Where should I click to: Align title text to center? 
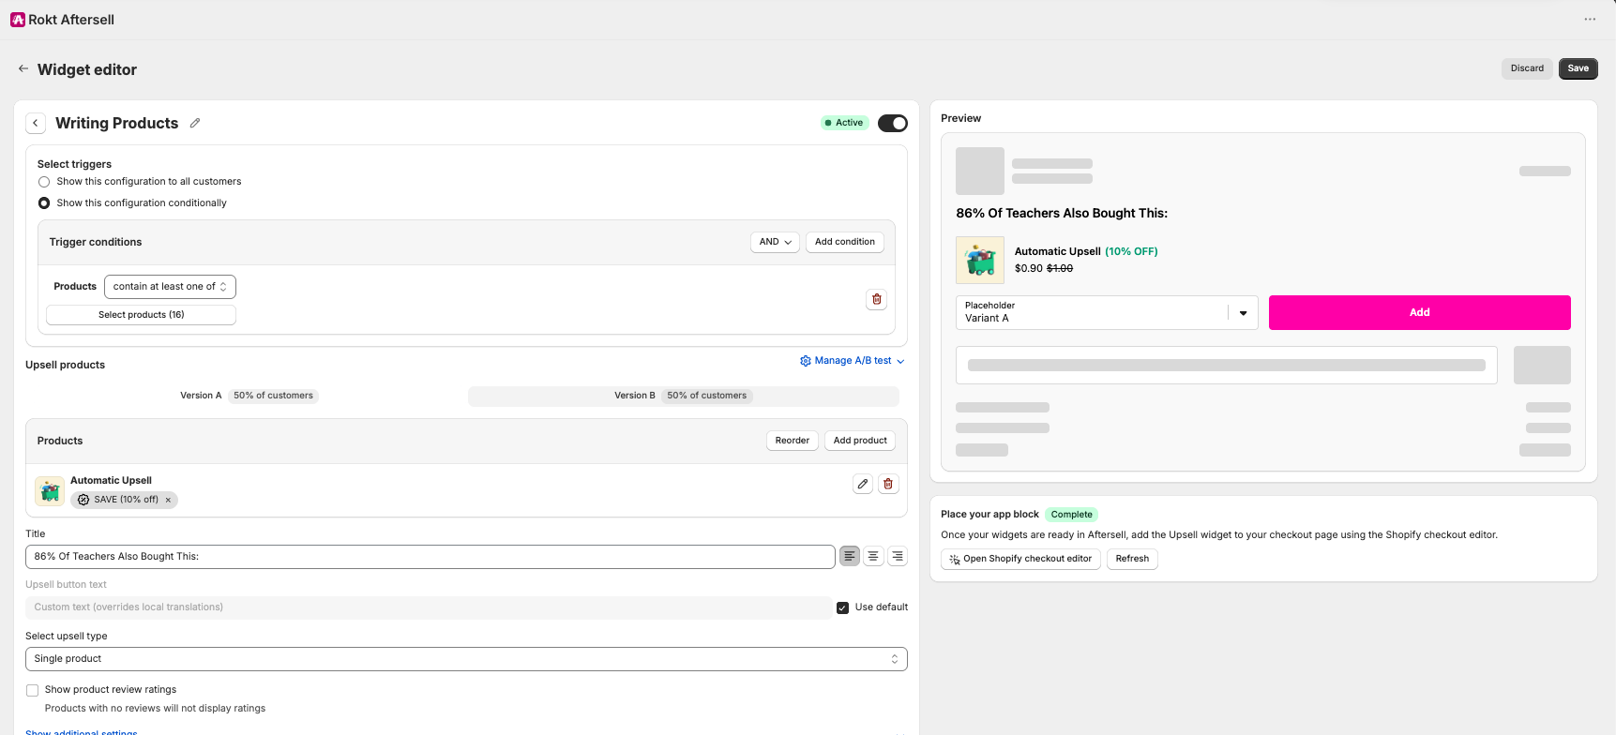[x=873, y=556]
